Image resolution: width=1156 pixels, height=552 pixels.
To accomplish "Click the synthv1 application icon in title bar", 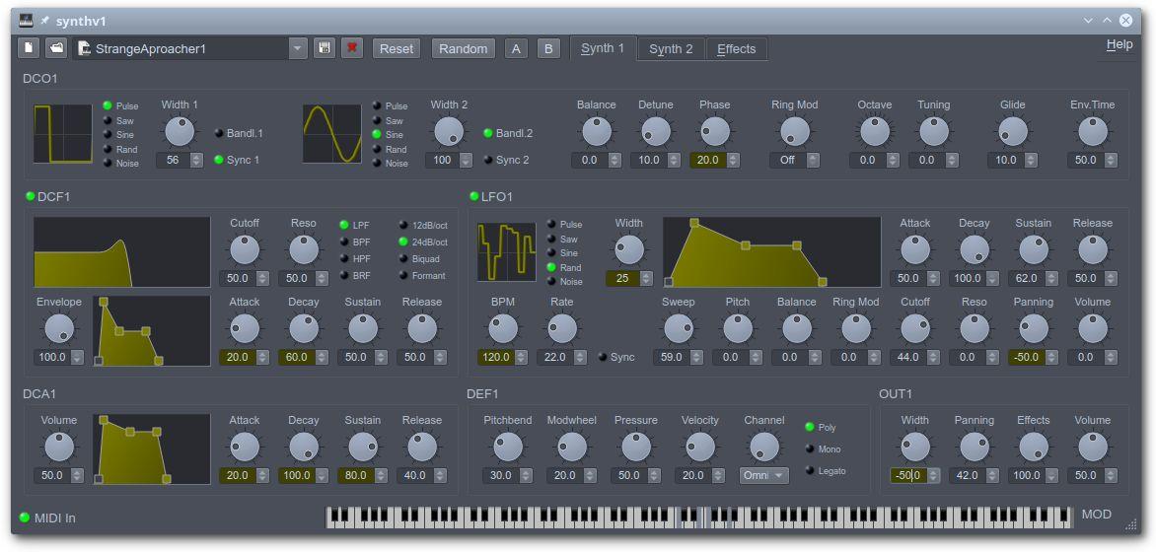I will (27, 21).
